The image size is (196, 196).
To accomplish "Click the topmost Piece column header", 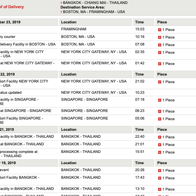I will pyautogui.click(x=162, y=22).
